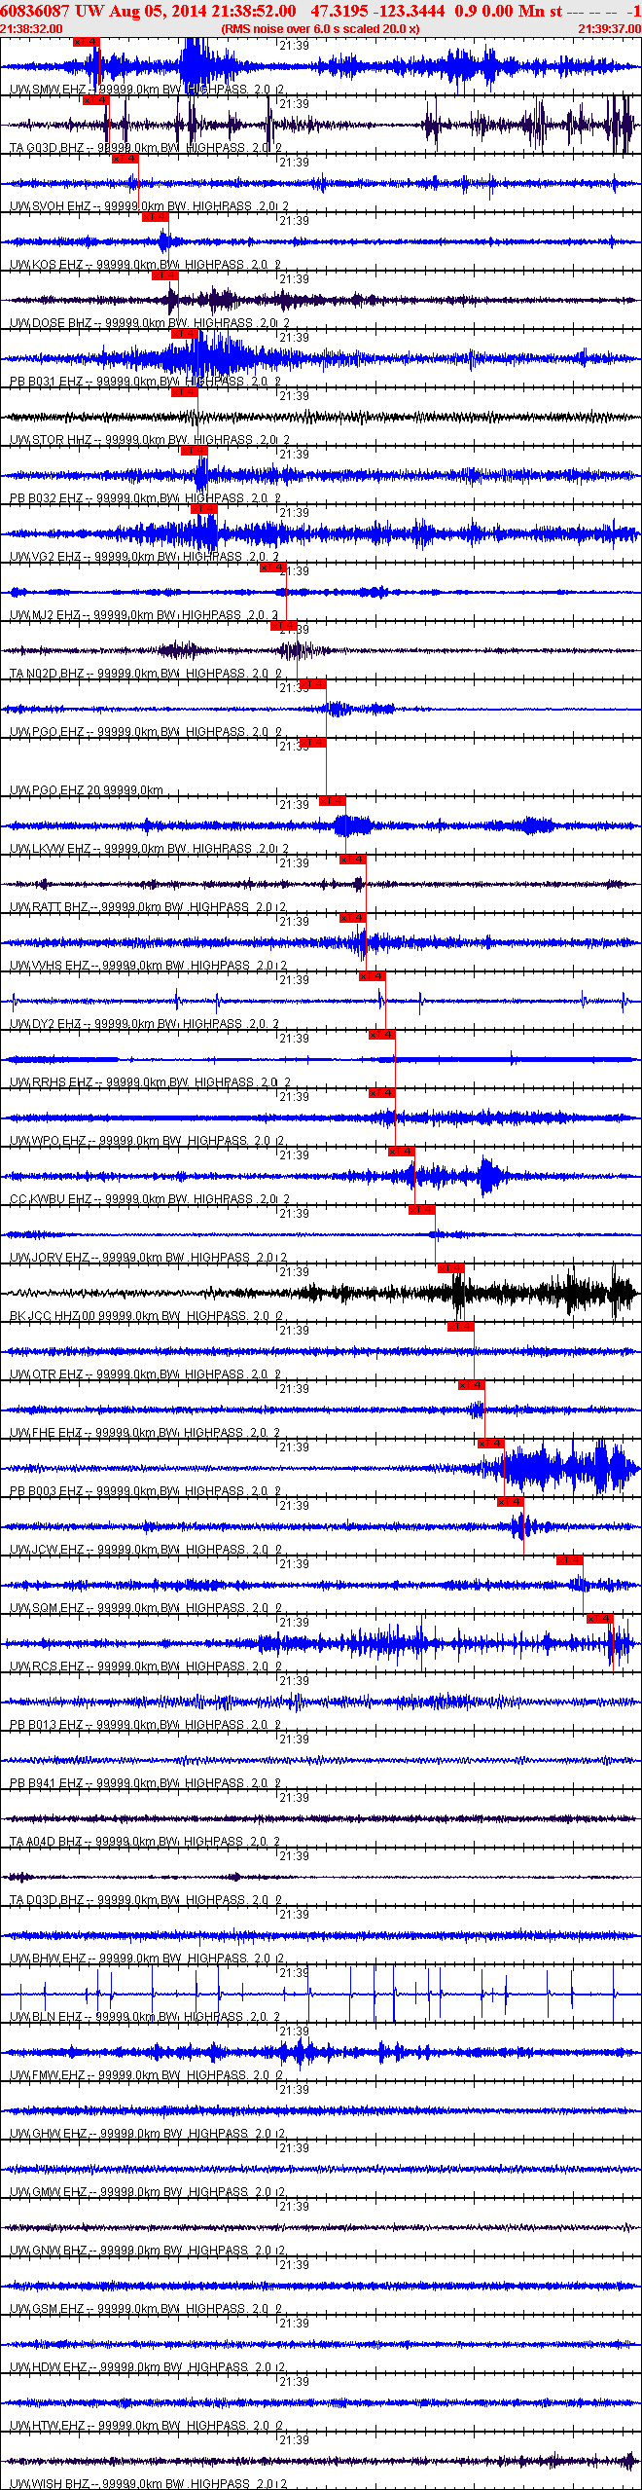Screen dimensions: 642x2490
Task: Click red pick marker on UW.SMW trace
Action: 87,42
